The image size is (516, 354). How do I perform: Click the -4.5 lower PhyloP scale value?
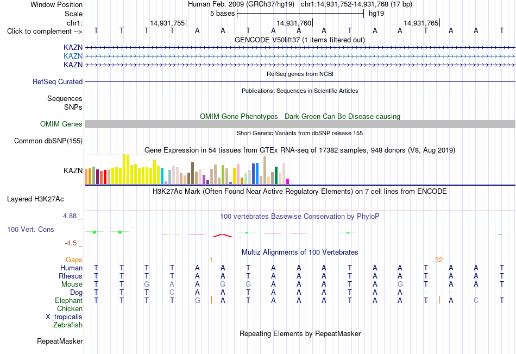71,243
